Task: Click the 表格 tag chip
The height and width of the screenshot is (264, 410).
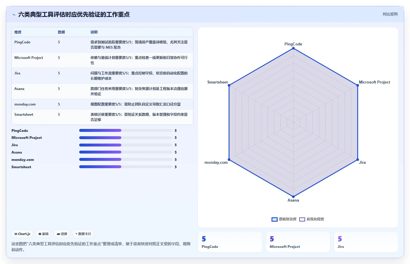Action: coord(43,234)
